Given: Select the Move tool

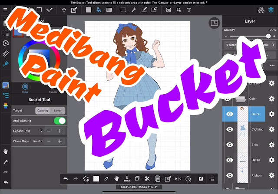Looking at the screenshot, I should pyautogui.click(x=64, y=10).
